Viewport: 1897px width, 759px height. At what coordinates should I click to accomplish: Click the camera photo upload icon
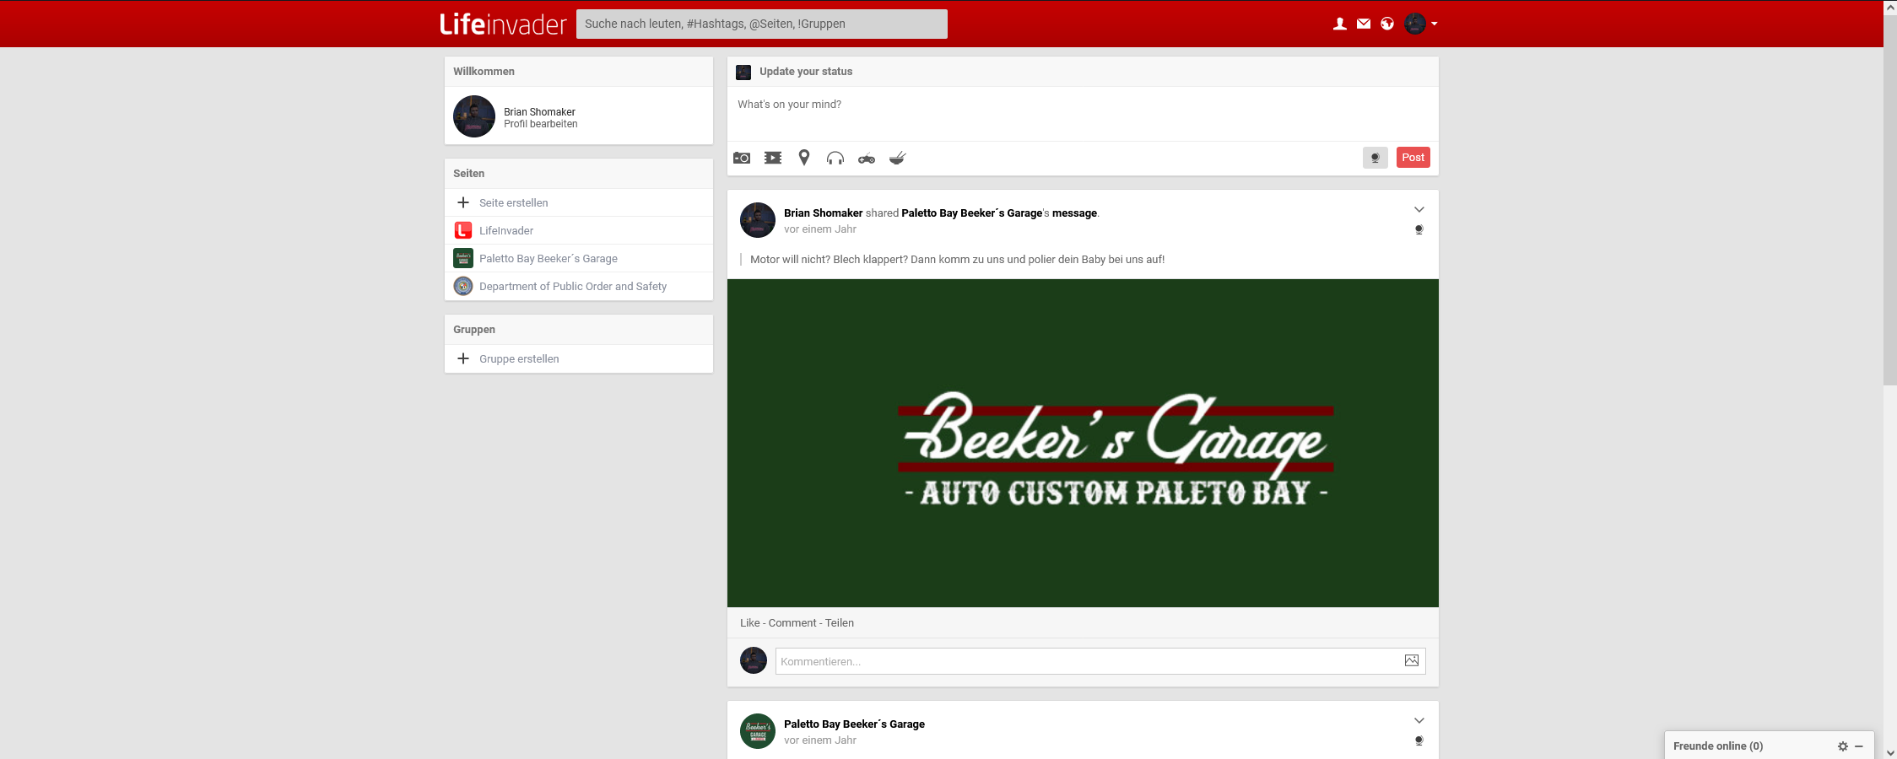pyautogui.click(x=742, y=158)
